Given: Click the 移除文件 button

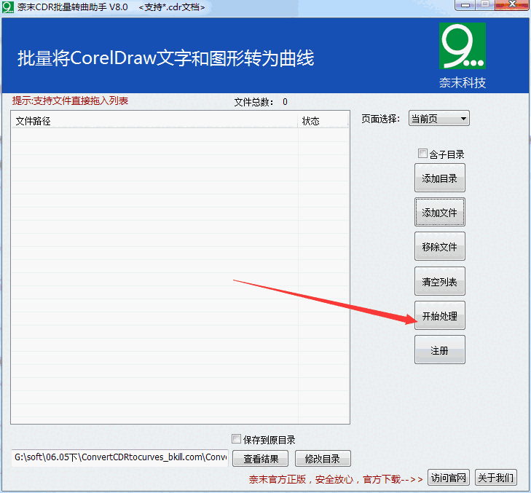Looking at the screenshot, I should pos(439,246).
